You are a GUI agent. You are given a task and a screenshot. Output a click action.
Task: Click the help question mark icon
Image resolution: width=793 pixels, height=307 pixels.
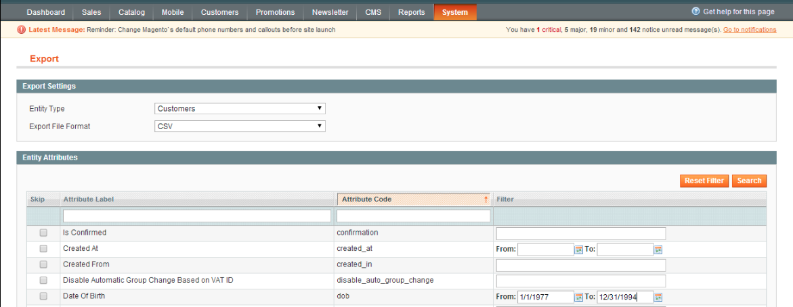coord(695,12)
